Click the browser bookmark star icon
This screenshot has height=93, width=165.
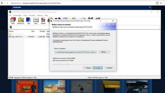point(161,3)
